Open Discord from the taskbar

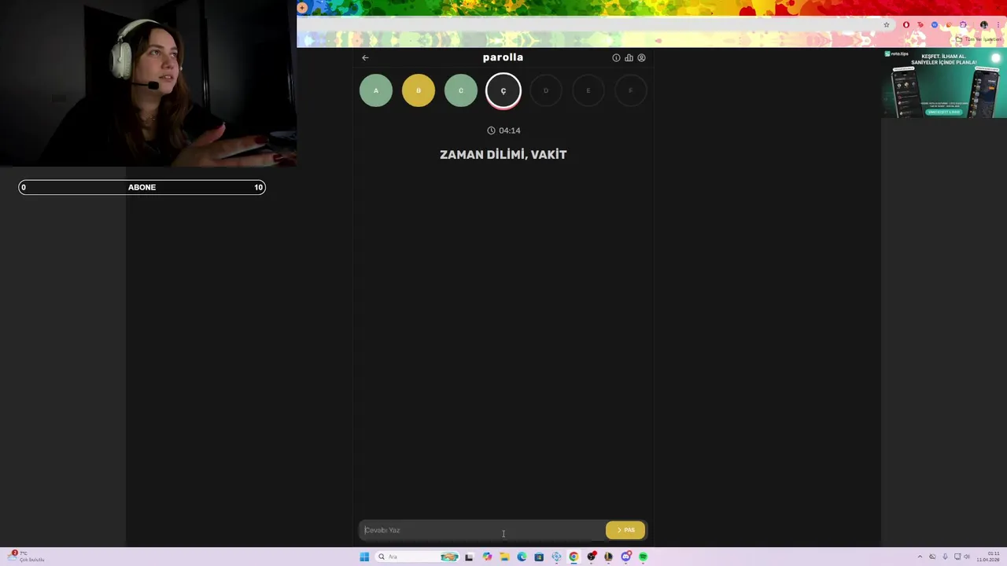(626, 557)
